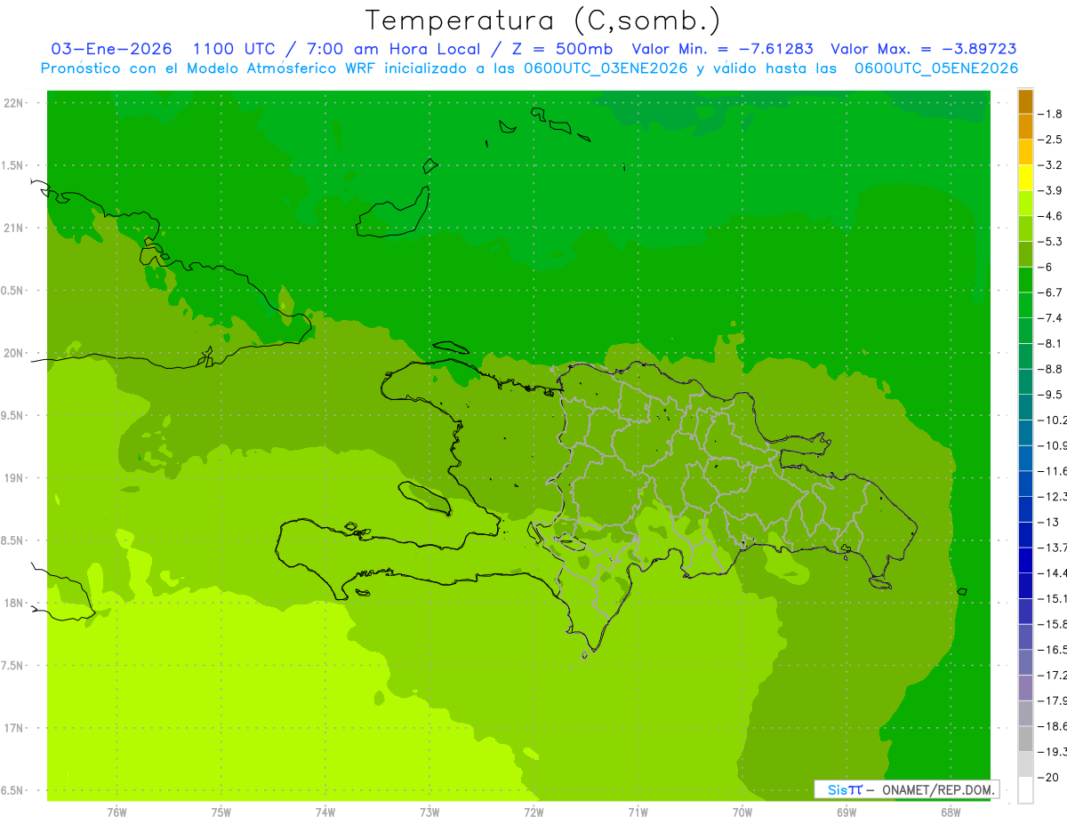This screenshot has height=824, width=1067.
Task: Click the '-3.9' legend label
Action: (x=1050, y=190)
